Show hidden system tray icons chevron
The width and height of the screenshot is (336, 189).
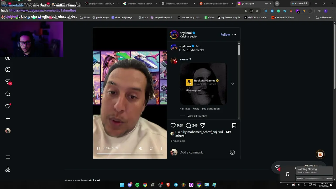point(288,185)
